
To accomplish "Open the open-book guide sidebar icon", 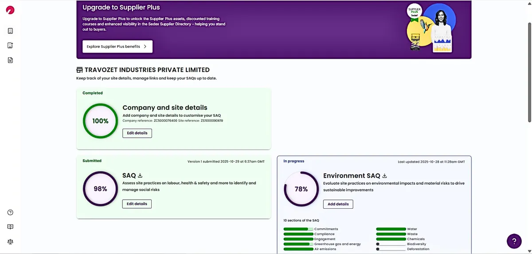I will coord(10,227).
